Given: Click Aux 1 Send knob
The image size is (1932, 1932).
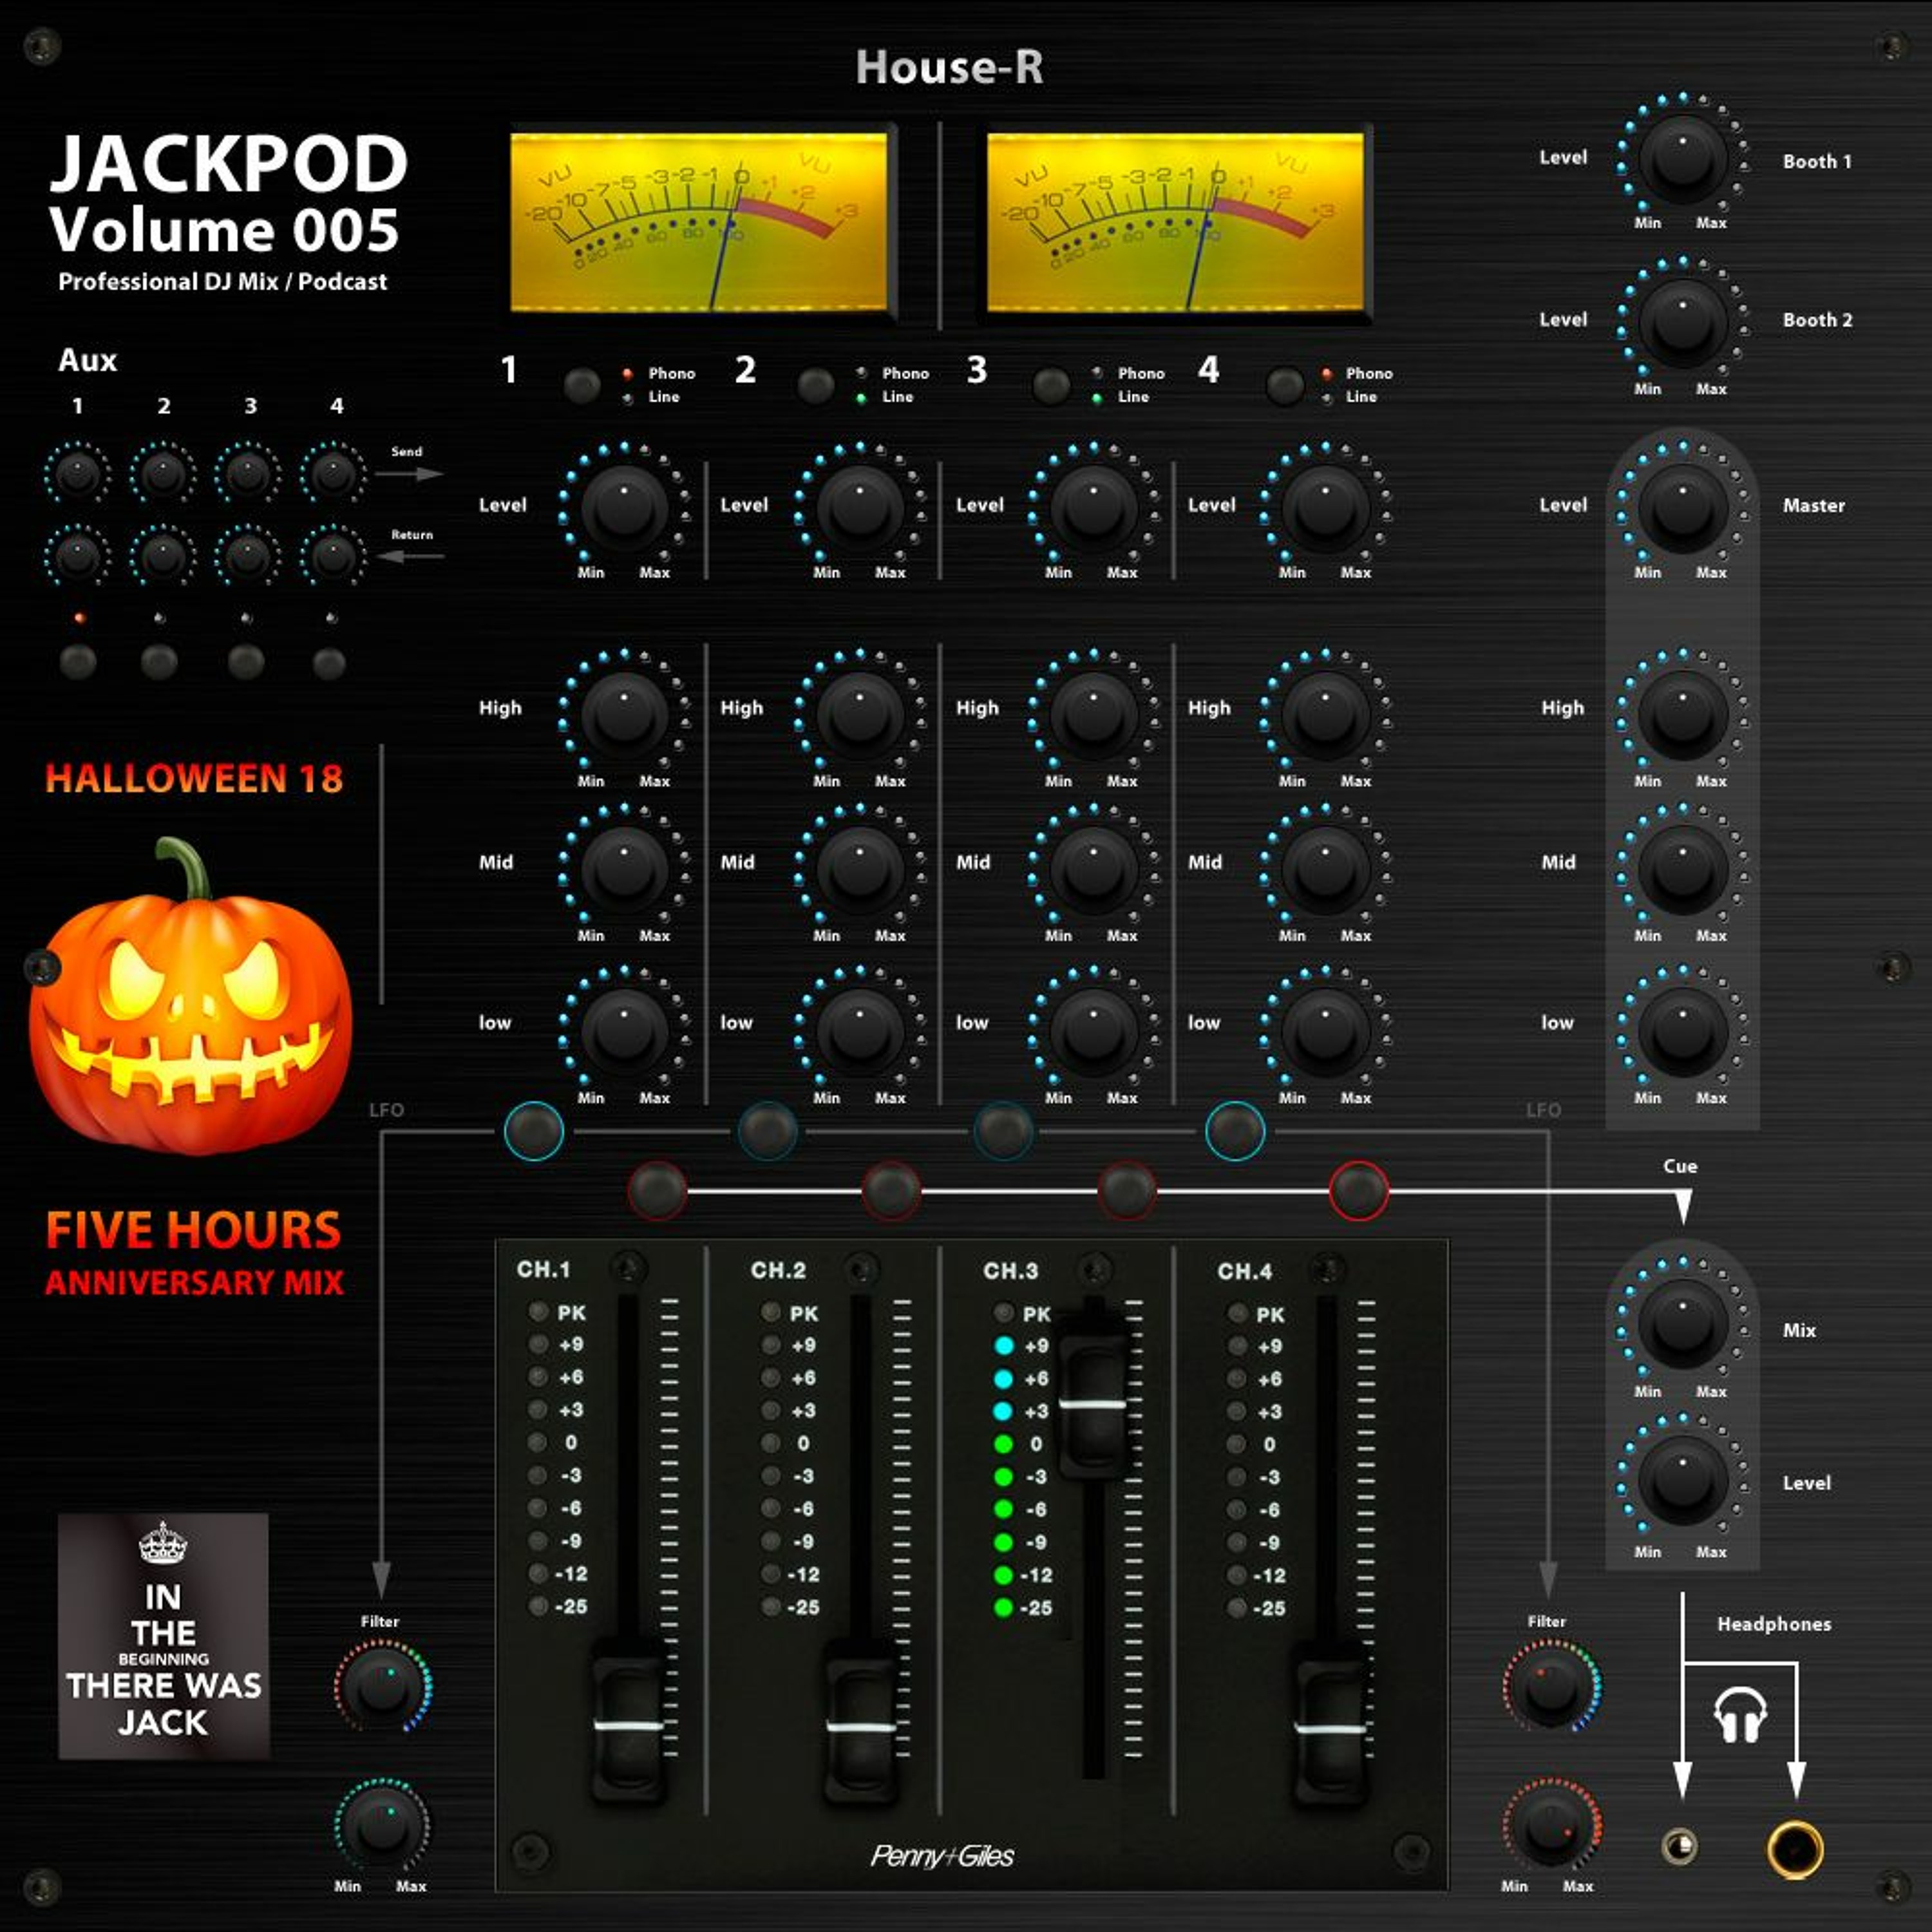Looking at the screenshot, I should [x=77, y=475].
